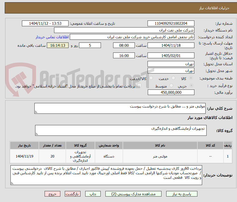Click the unit cell 'دستگاه'
The width and height of the screenshot is (237, 202).
[109, 156]
